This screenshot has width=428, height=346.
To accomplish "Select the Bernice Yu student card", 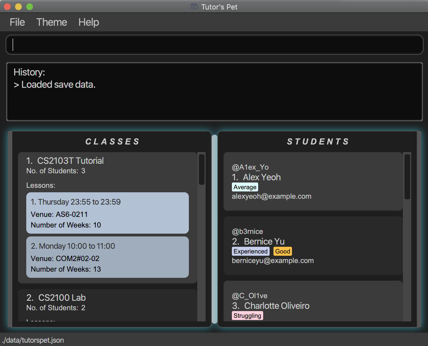I will click(x=313, y=246).
